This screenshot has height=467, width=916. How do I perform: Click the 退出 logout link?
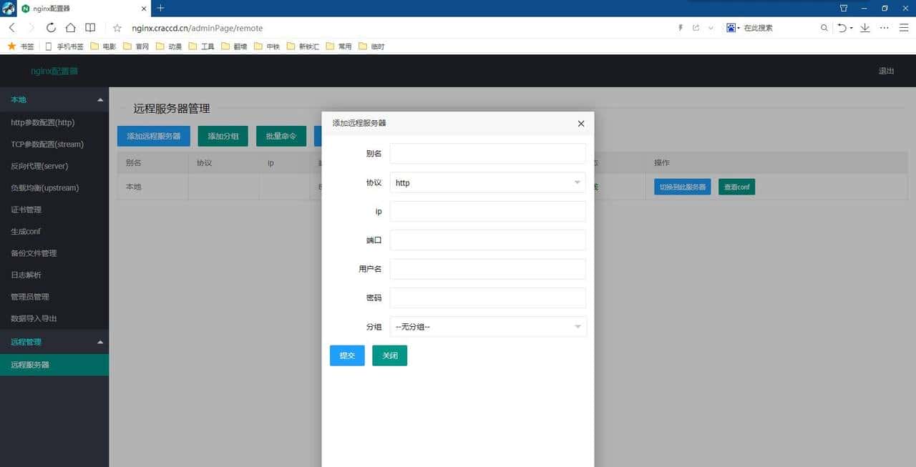click(x=885, y=71)
